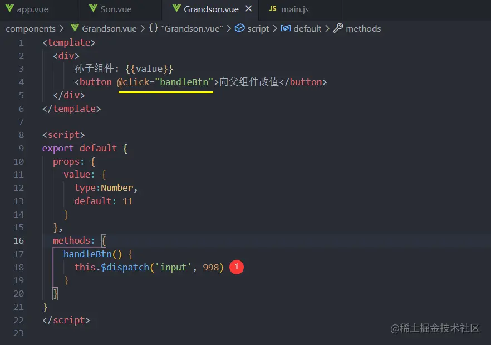The image size is (491, 345).
Task: Click the opening brace after methods:
Action: 104,241
